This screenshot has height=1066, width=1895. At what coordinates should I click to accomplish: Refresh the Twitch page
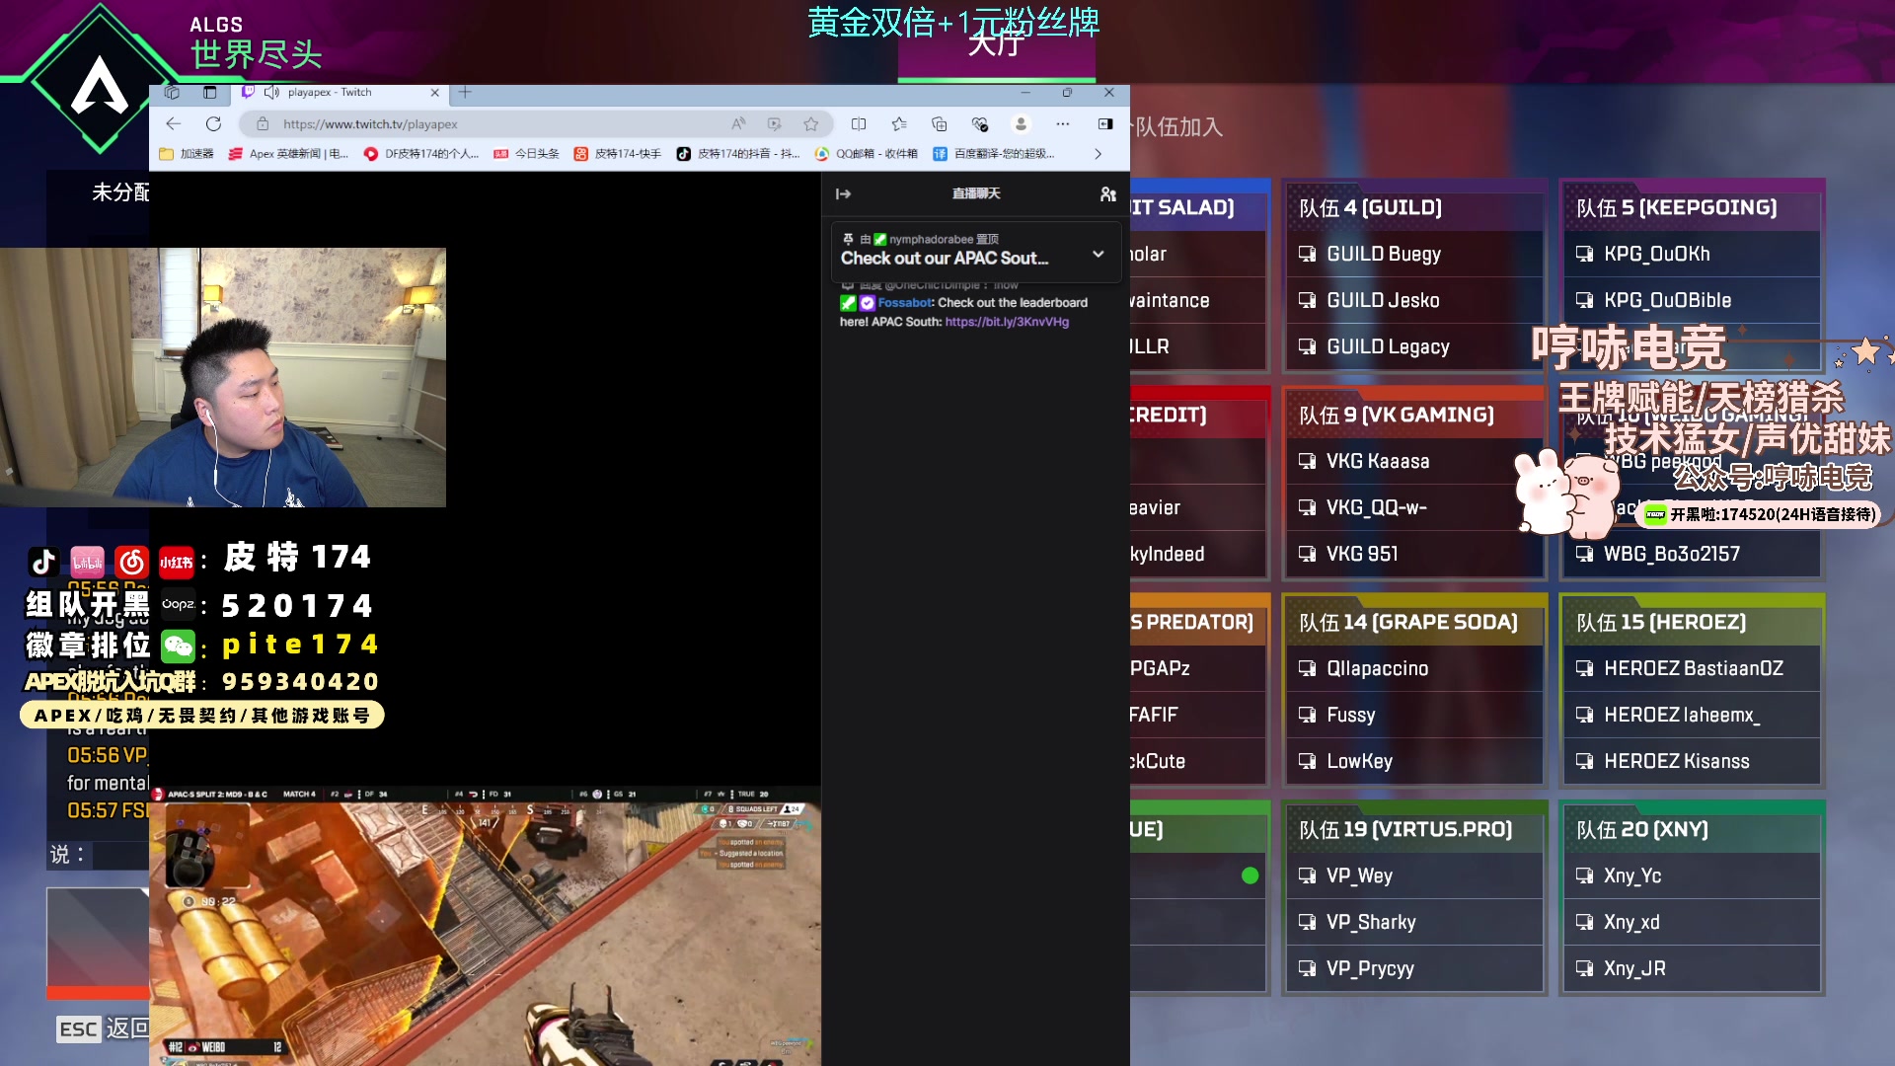click(x=213, y=123)
